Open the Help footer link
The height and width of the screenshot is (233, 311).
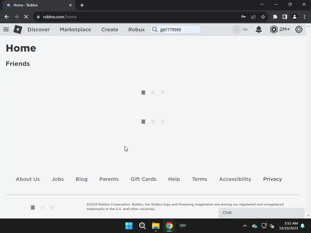(174, 179)
